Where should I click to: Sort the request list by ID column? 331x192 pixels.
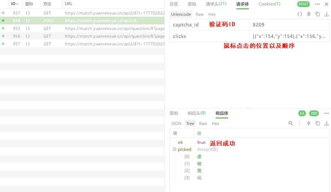[x=14, y=4]
